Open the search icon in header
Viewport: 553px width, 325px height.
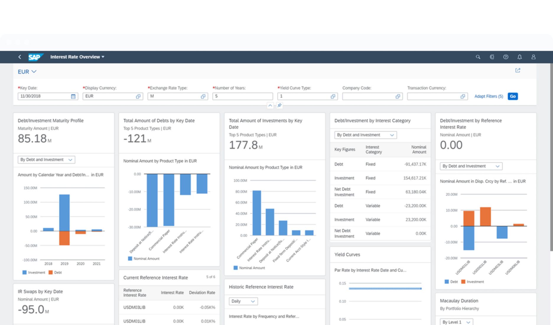point(478,57)
